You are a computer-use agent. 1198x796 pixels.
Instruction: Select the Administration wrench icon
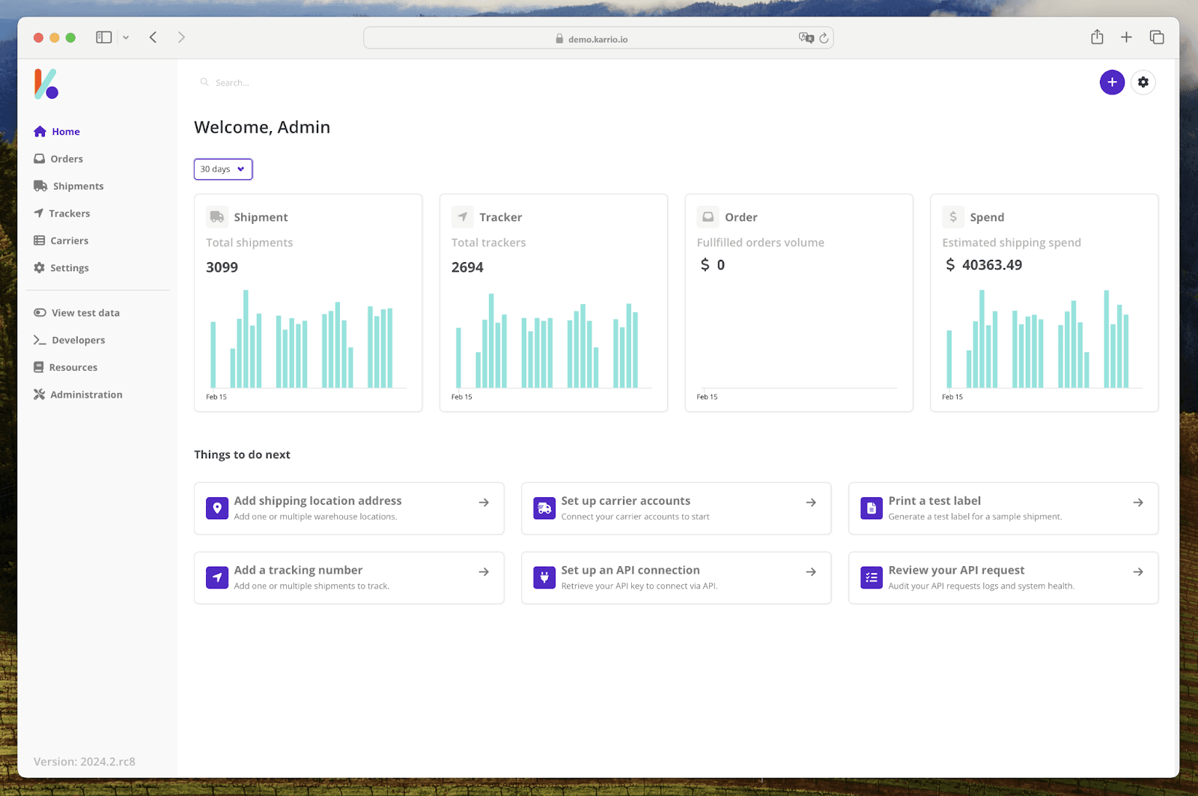tap(40, 394)
